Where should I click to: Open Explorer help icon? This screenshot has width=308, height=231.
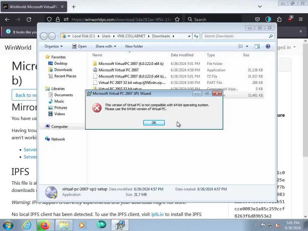(268, 46)
